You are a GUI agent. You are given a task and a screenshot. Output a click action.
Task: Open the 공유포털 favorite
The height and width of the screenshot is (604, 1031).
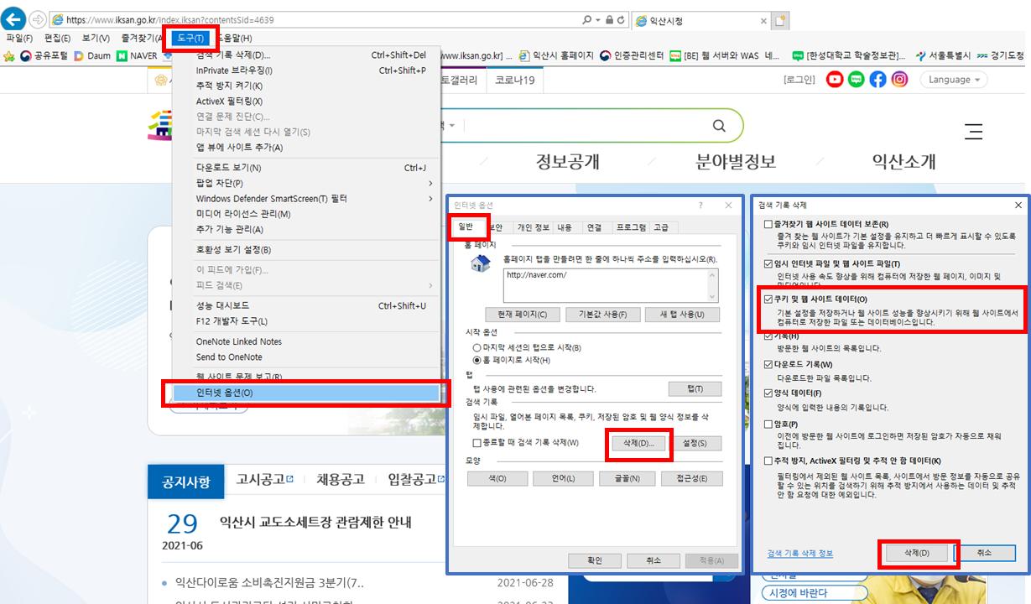[x=44, y=56]
